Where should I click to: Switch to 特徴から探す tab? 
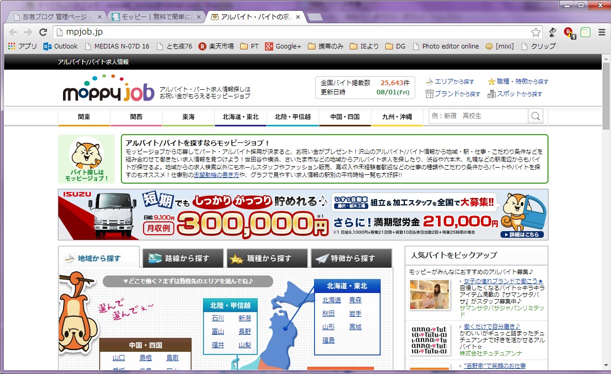(352, 258)
